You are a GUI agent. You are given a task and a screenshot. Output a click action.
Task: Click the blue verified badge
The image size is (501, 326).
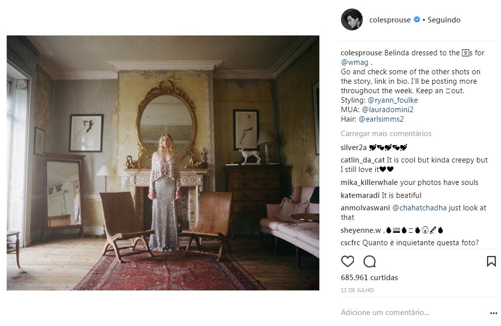tap(417, 19)
